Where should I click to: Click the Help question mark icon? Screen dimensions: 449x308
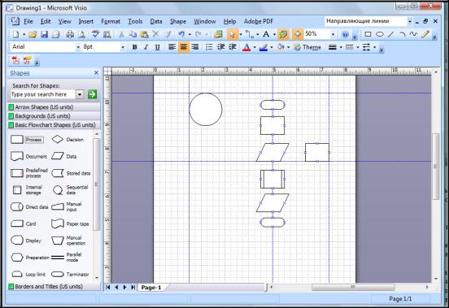pos(345,35)
